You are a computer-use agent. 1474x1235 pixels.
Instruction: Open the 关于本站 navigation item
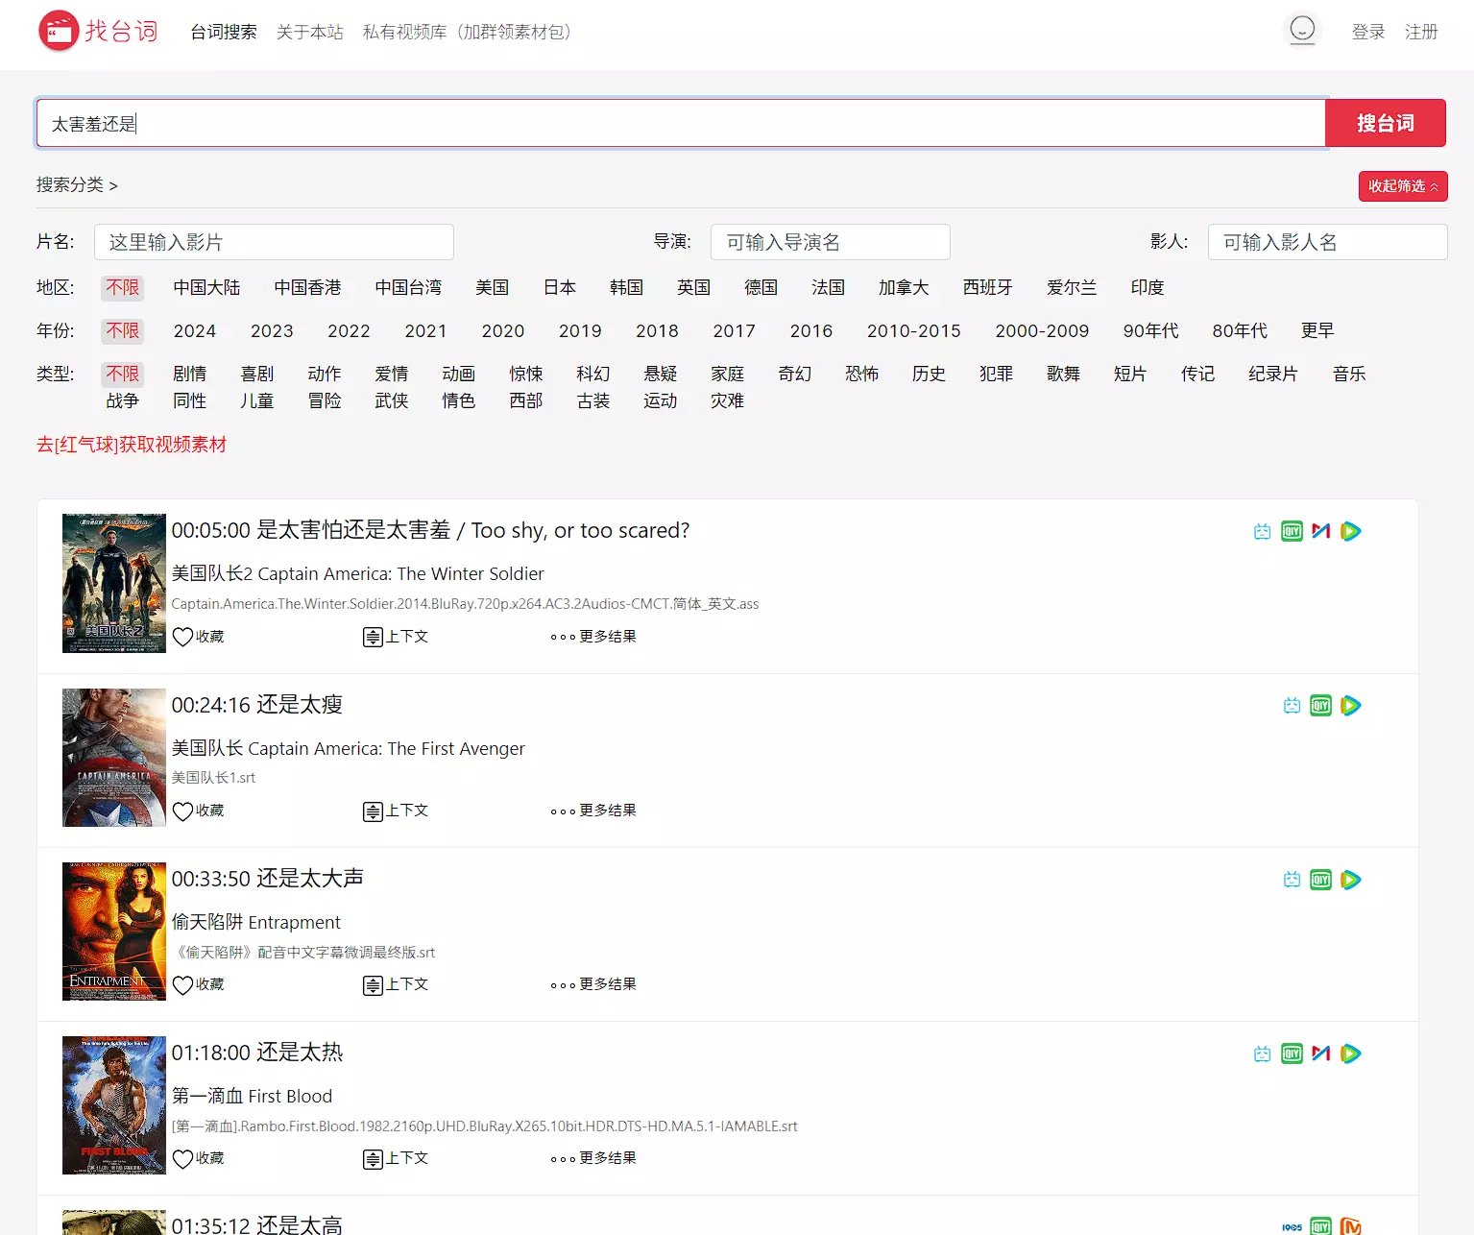click(309, 32)
